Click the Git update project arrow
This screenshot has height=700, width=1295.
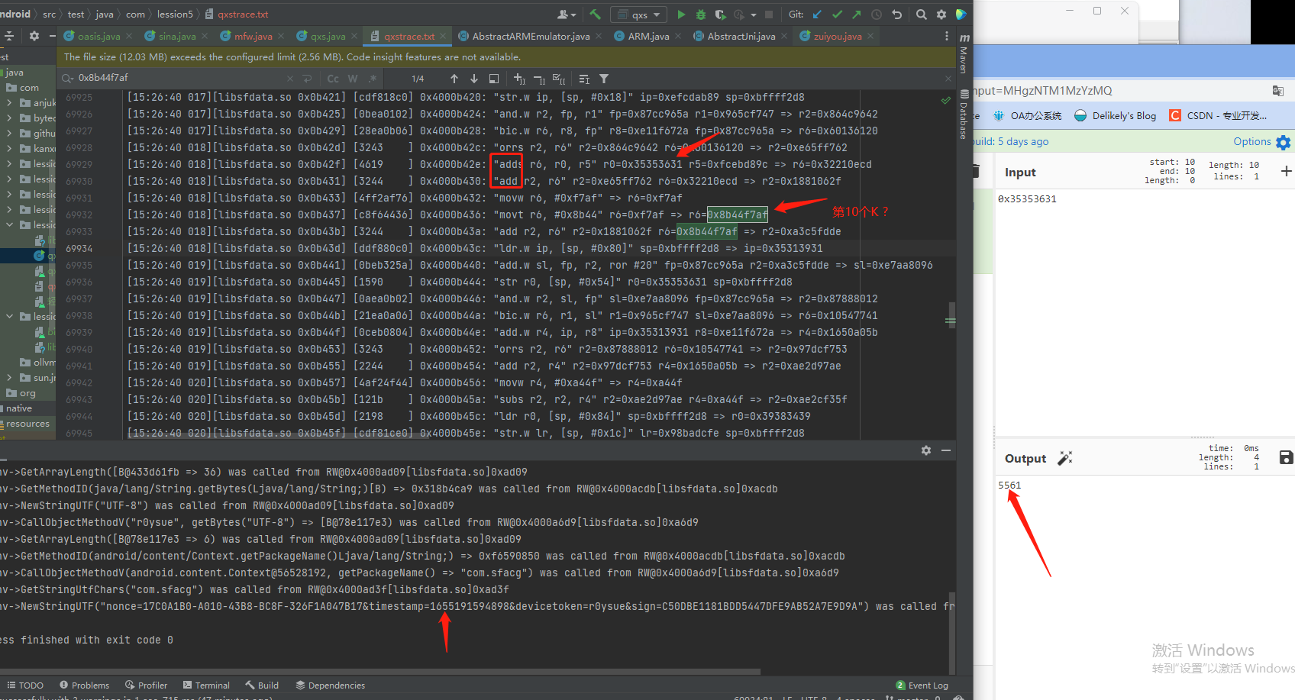point(818,14)
